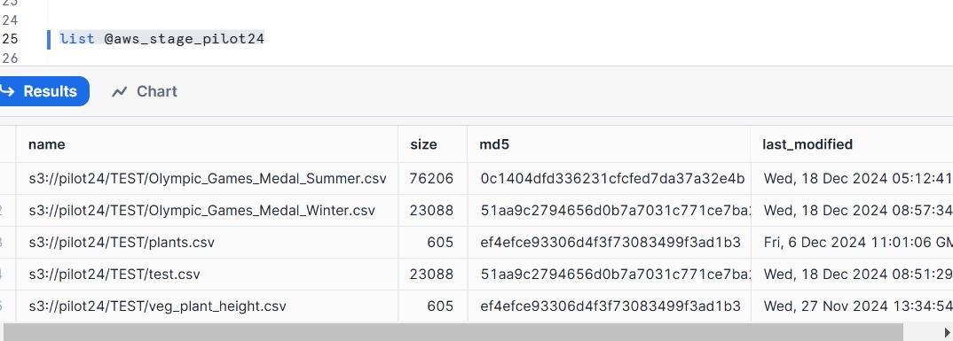This screenshot has height=341, width=953.
Task: Open the Results tab
Action: point(43,91)
